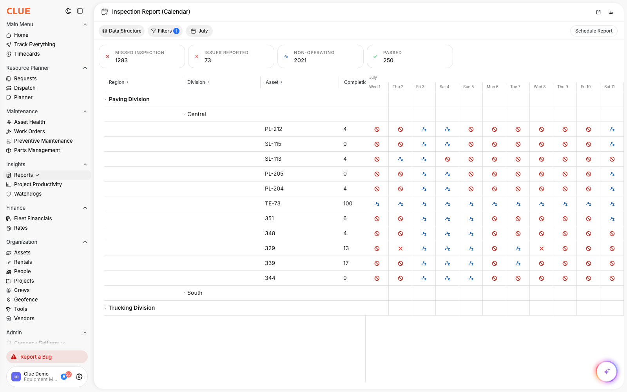Click the Fleet Financials icon
Screen dimensions: 627x392
[x=9, y=219]
